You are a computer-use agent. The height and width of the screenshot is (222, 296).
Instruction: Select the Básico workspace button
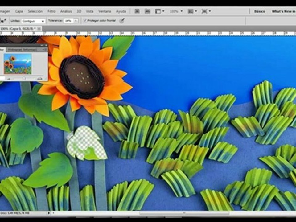(x=260, y=11)
